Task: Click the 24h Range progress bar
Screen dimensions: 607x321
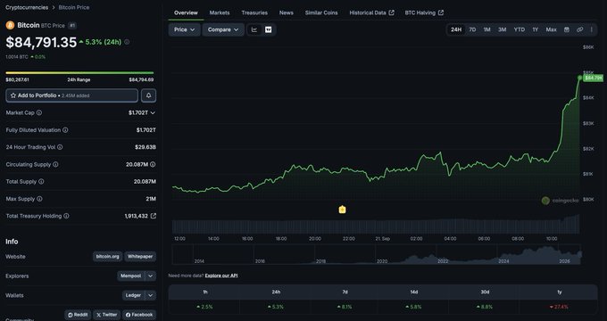Action: tap(79, 73)
